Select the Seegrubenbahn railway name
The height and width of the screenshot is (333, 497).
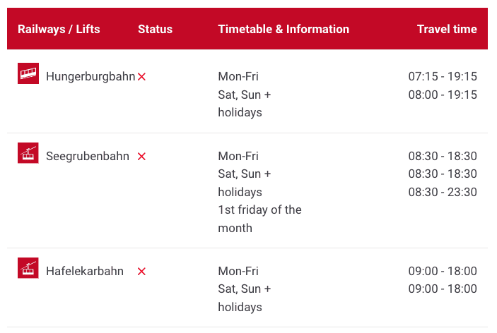(x=88, y=156)
